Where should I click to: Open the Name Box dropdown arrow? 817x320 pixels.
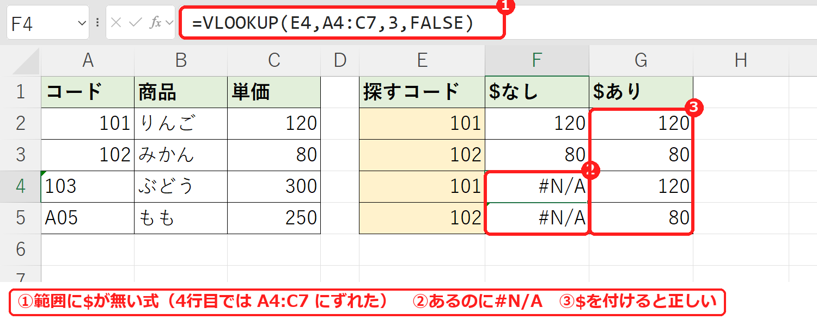[x=82, y=23]
